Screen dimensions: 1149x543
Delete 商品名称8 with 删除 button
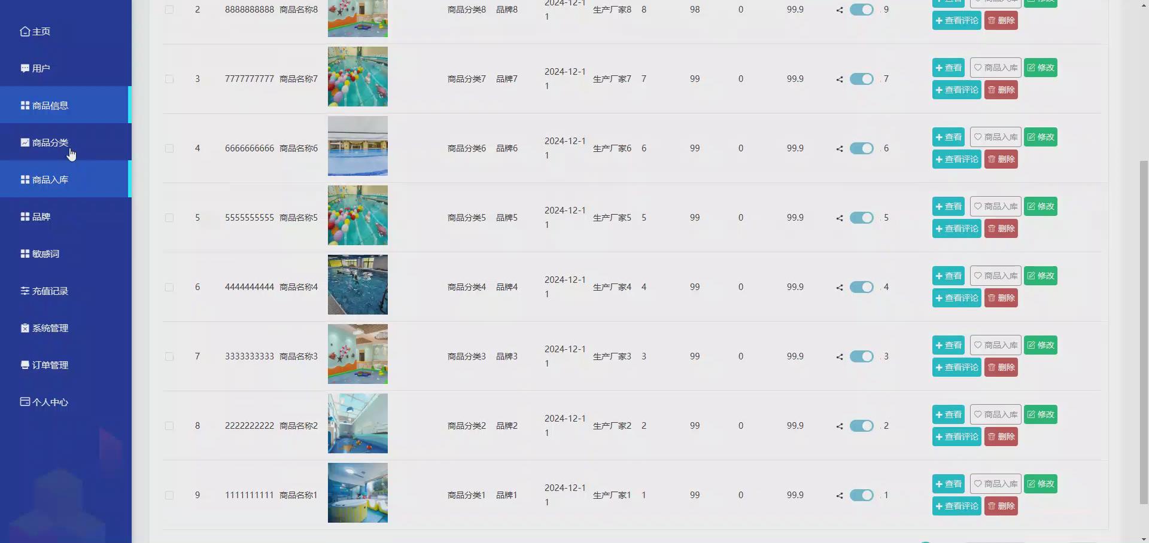pos(1001,20)
